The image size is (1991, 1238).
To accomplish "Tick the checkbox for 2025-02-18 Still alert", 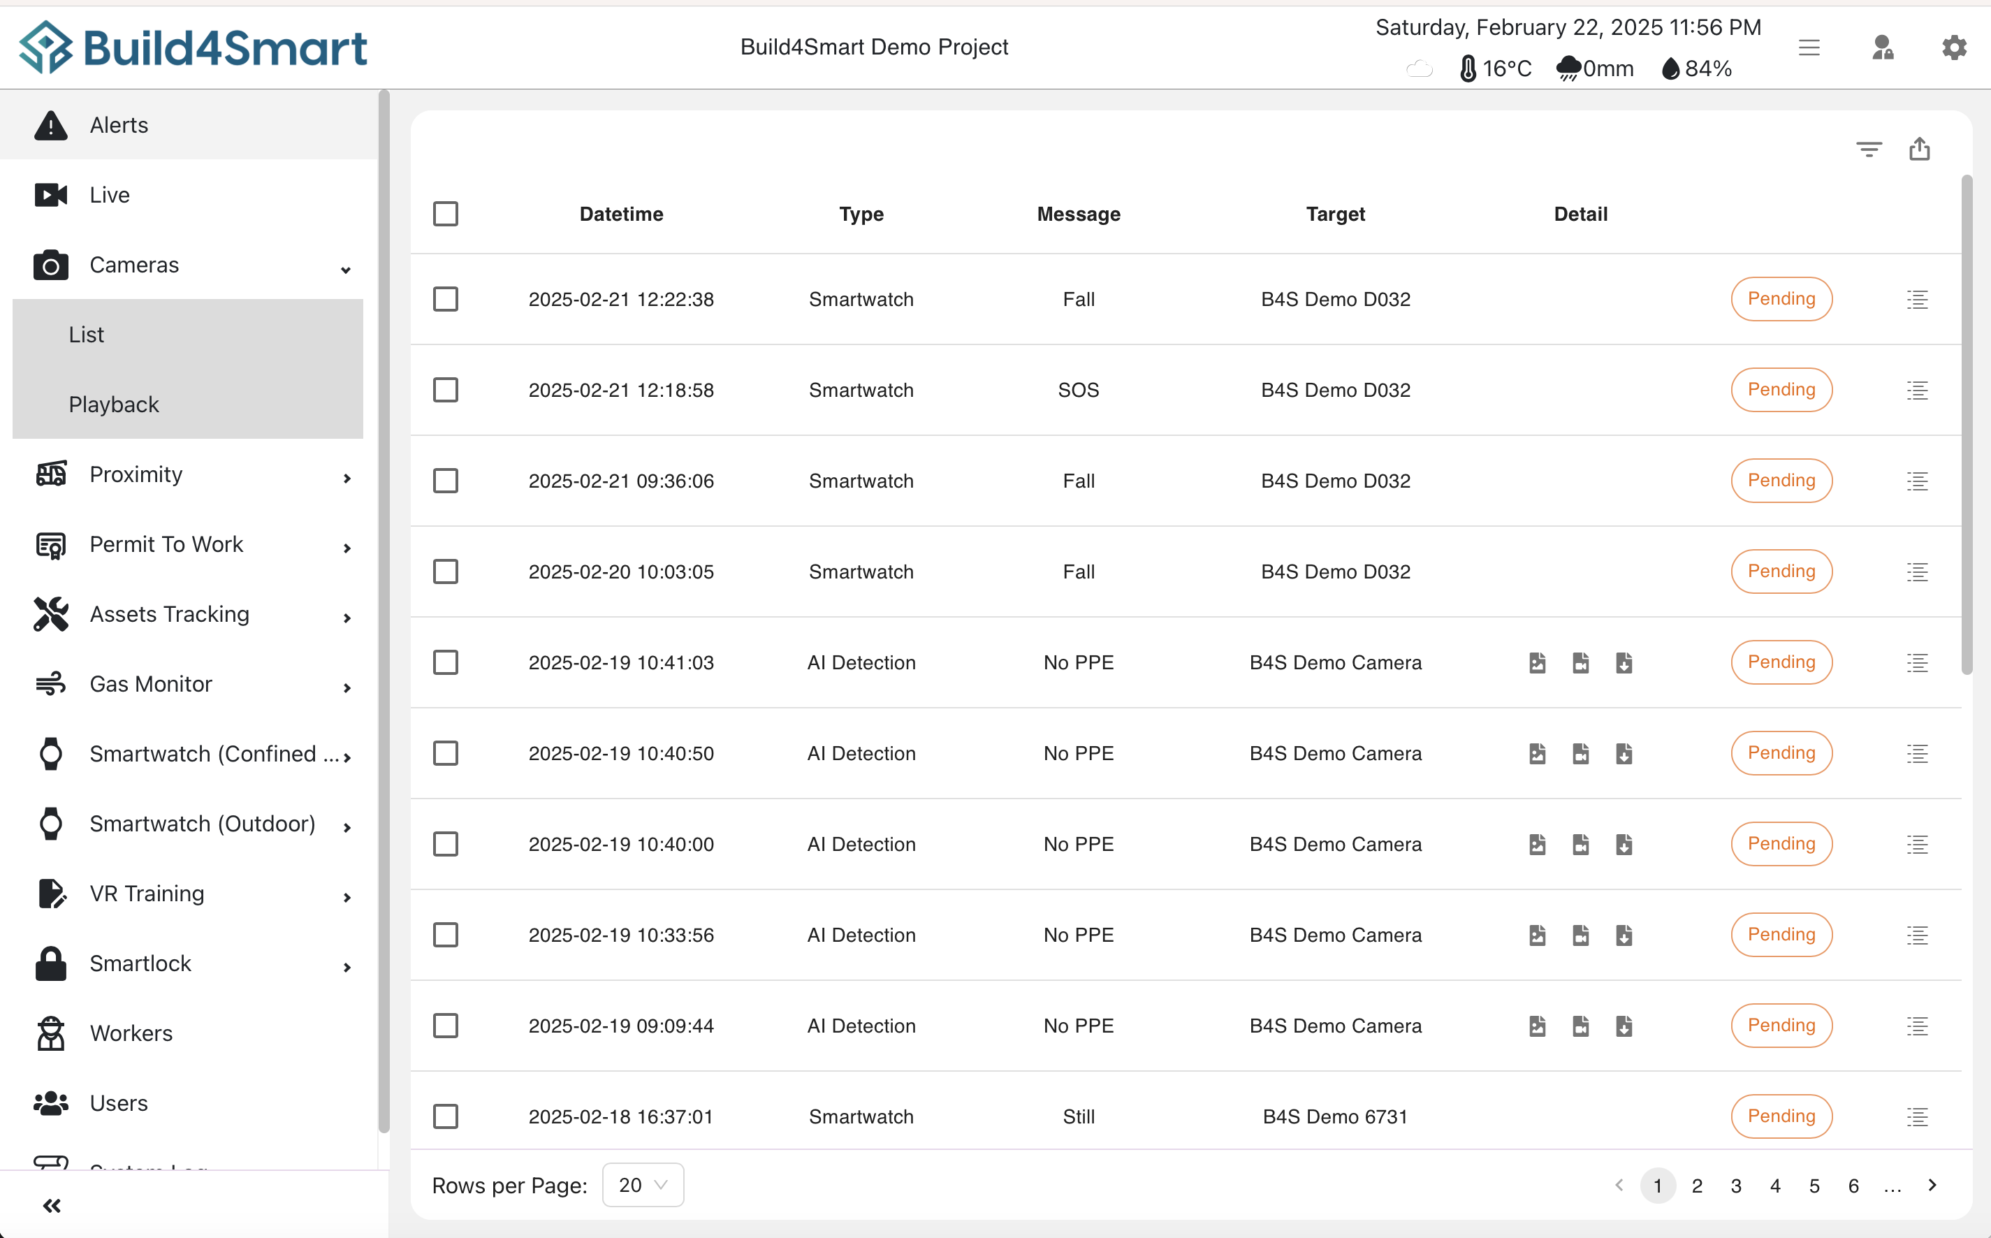I will (x=446, y=1116).
